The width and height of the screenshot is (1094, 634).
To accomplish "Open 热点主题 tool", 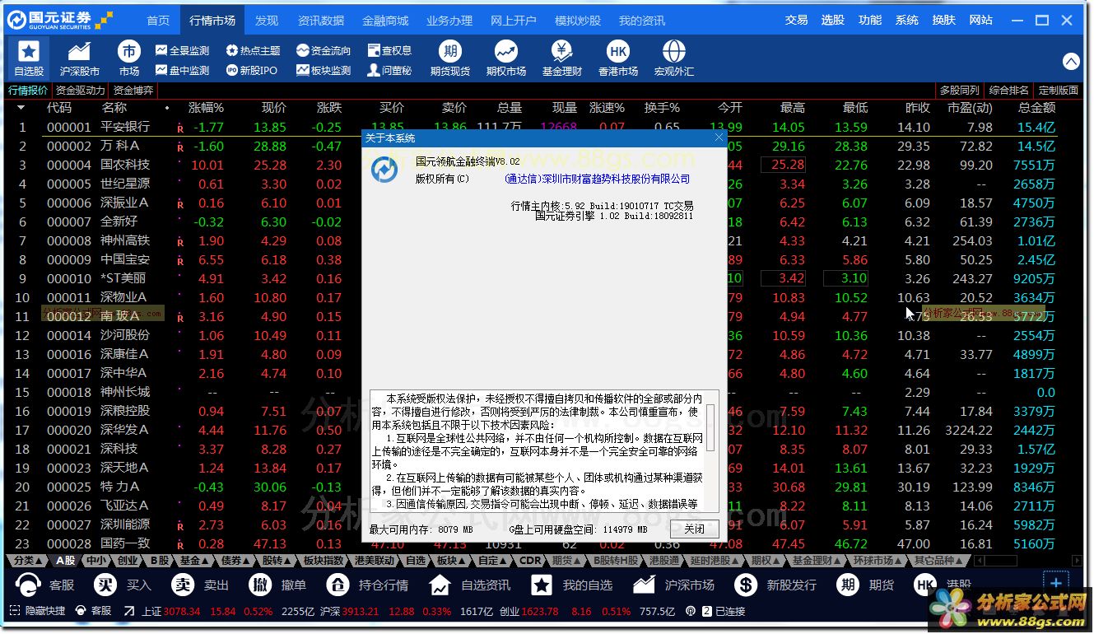I will tap(254, 51).
